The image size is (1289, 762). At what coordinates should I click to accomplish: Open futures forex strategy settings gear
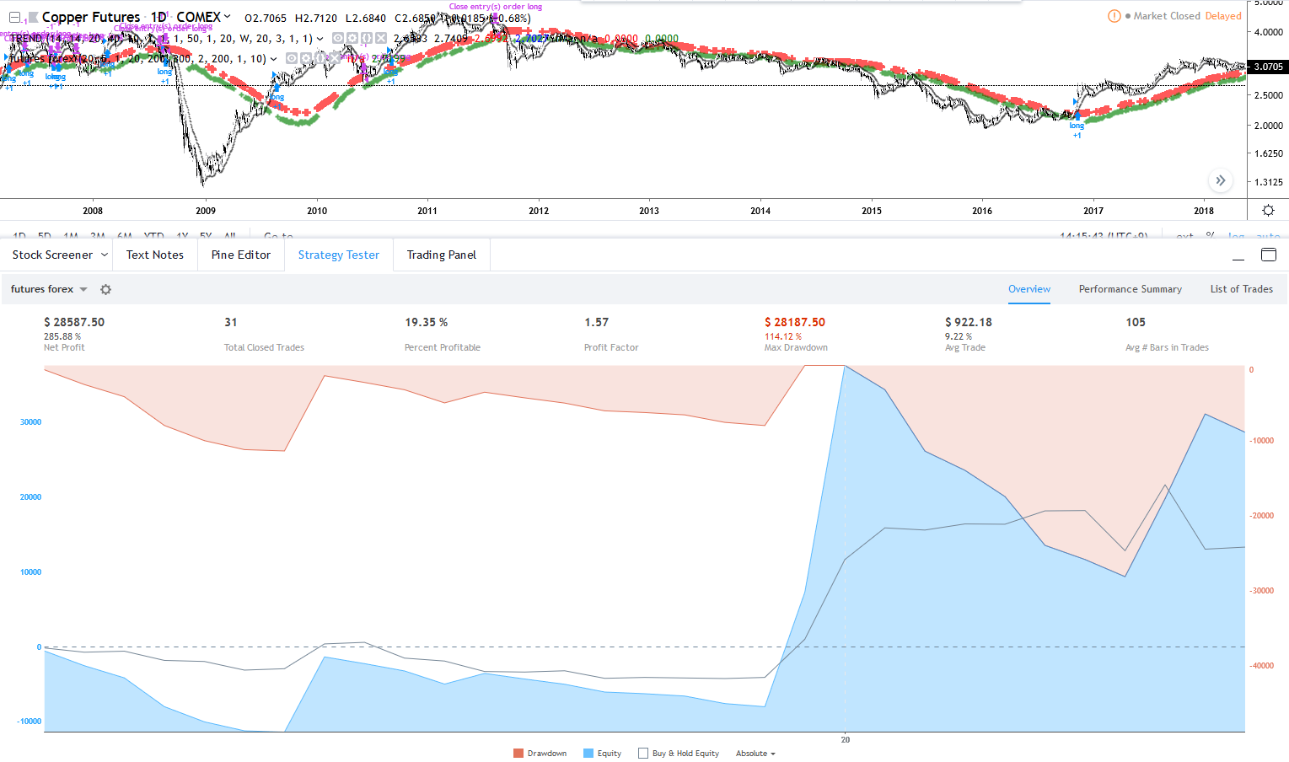(105, 290)
